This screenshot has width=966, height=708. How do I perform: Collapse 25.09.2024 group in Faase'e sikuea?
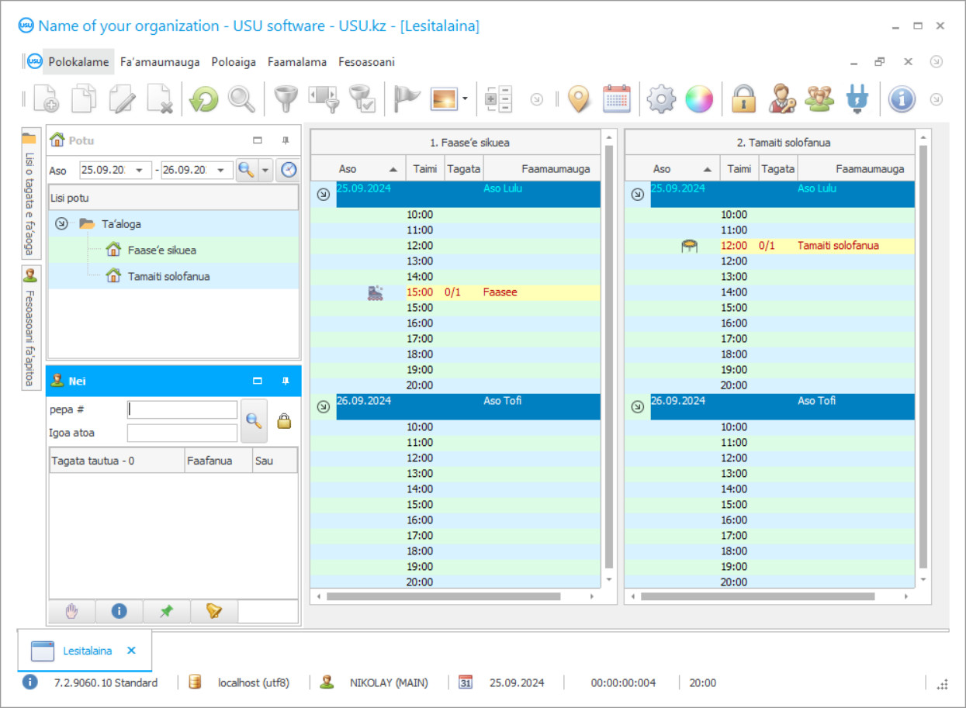[323, 195]
